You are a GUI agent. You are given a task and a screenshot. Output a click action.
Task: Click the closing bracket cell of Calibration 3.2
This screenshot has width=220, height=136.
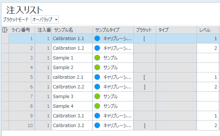coord(145,126)
